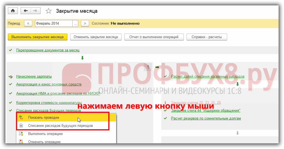
Task: Open Начисление зарплаты link
Action: [34, 76]
